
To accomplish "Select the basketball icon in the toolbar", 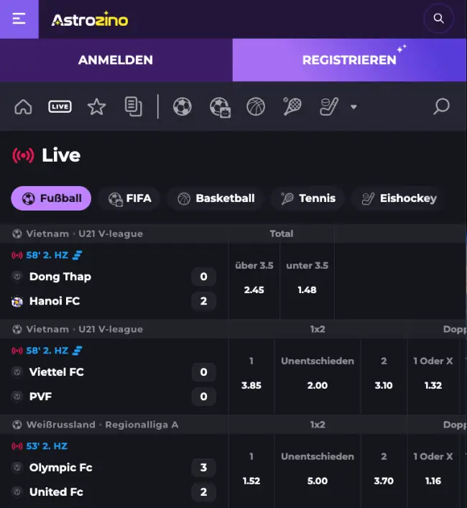I will click(x=256, y=106).
